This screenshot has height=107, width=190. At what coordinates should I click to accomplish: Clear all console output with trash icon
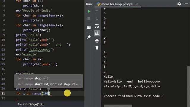coord(97,48)
